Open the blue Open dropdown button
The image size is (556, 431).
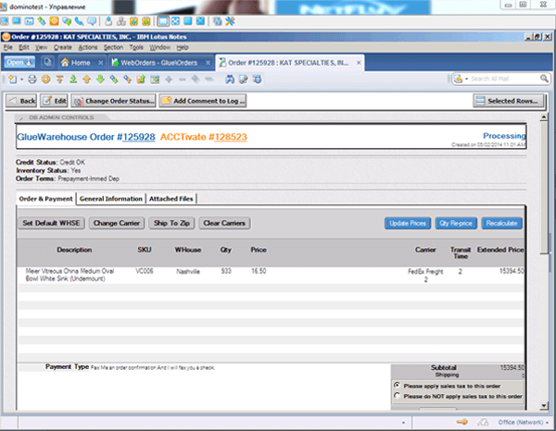[x=19, y=62]
